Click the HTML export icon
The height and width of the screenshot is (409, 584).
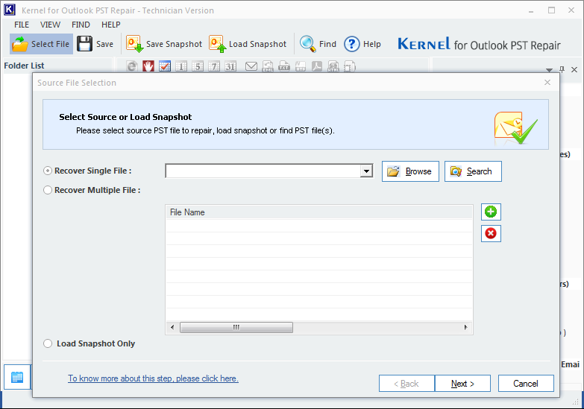click(333, 66)
